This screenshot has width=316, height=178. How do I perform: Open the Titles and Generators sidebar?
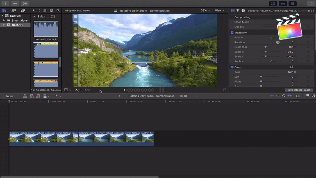pyautogui.click(x=23, y=10)
